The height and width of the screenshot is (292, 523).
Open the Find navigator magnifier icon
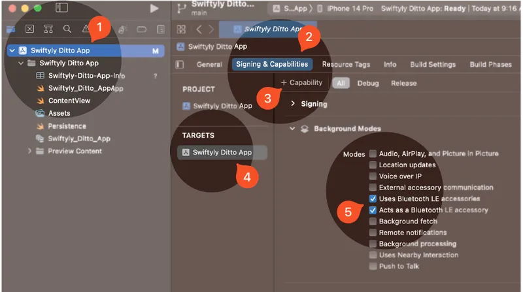pos(67,29)
